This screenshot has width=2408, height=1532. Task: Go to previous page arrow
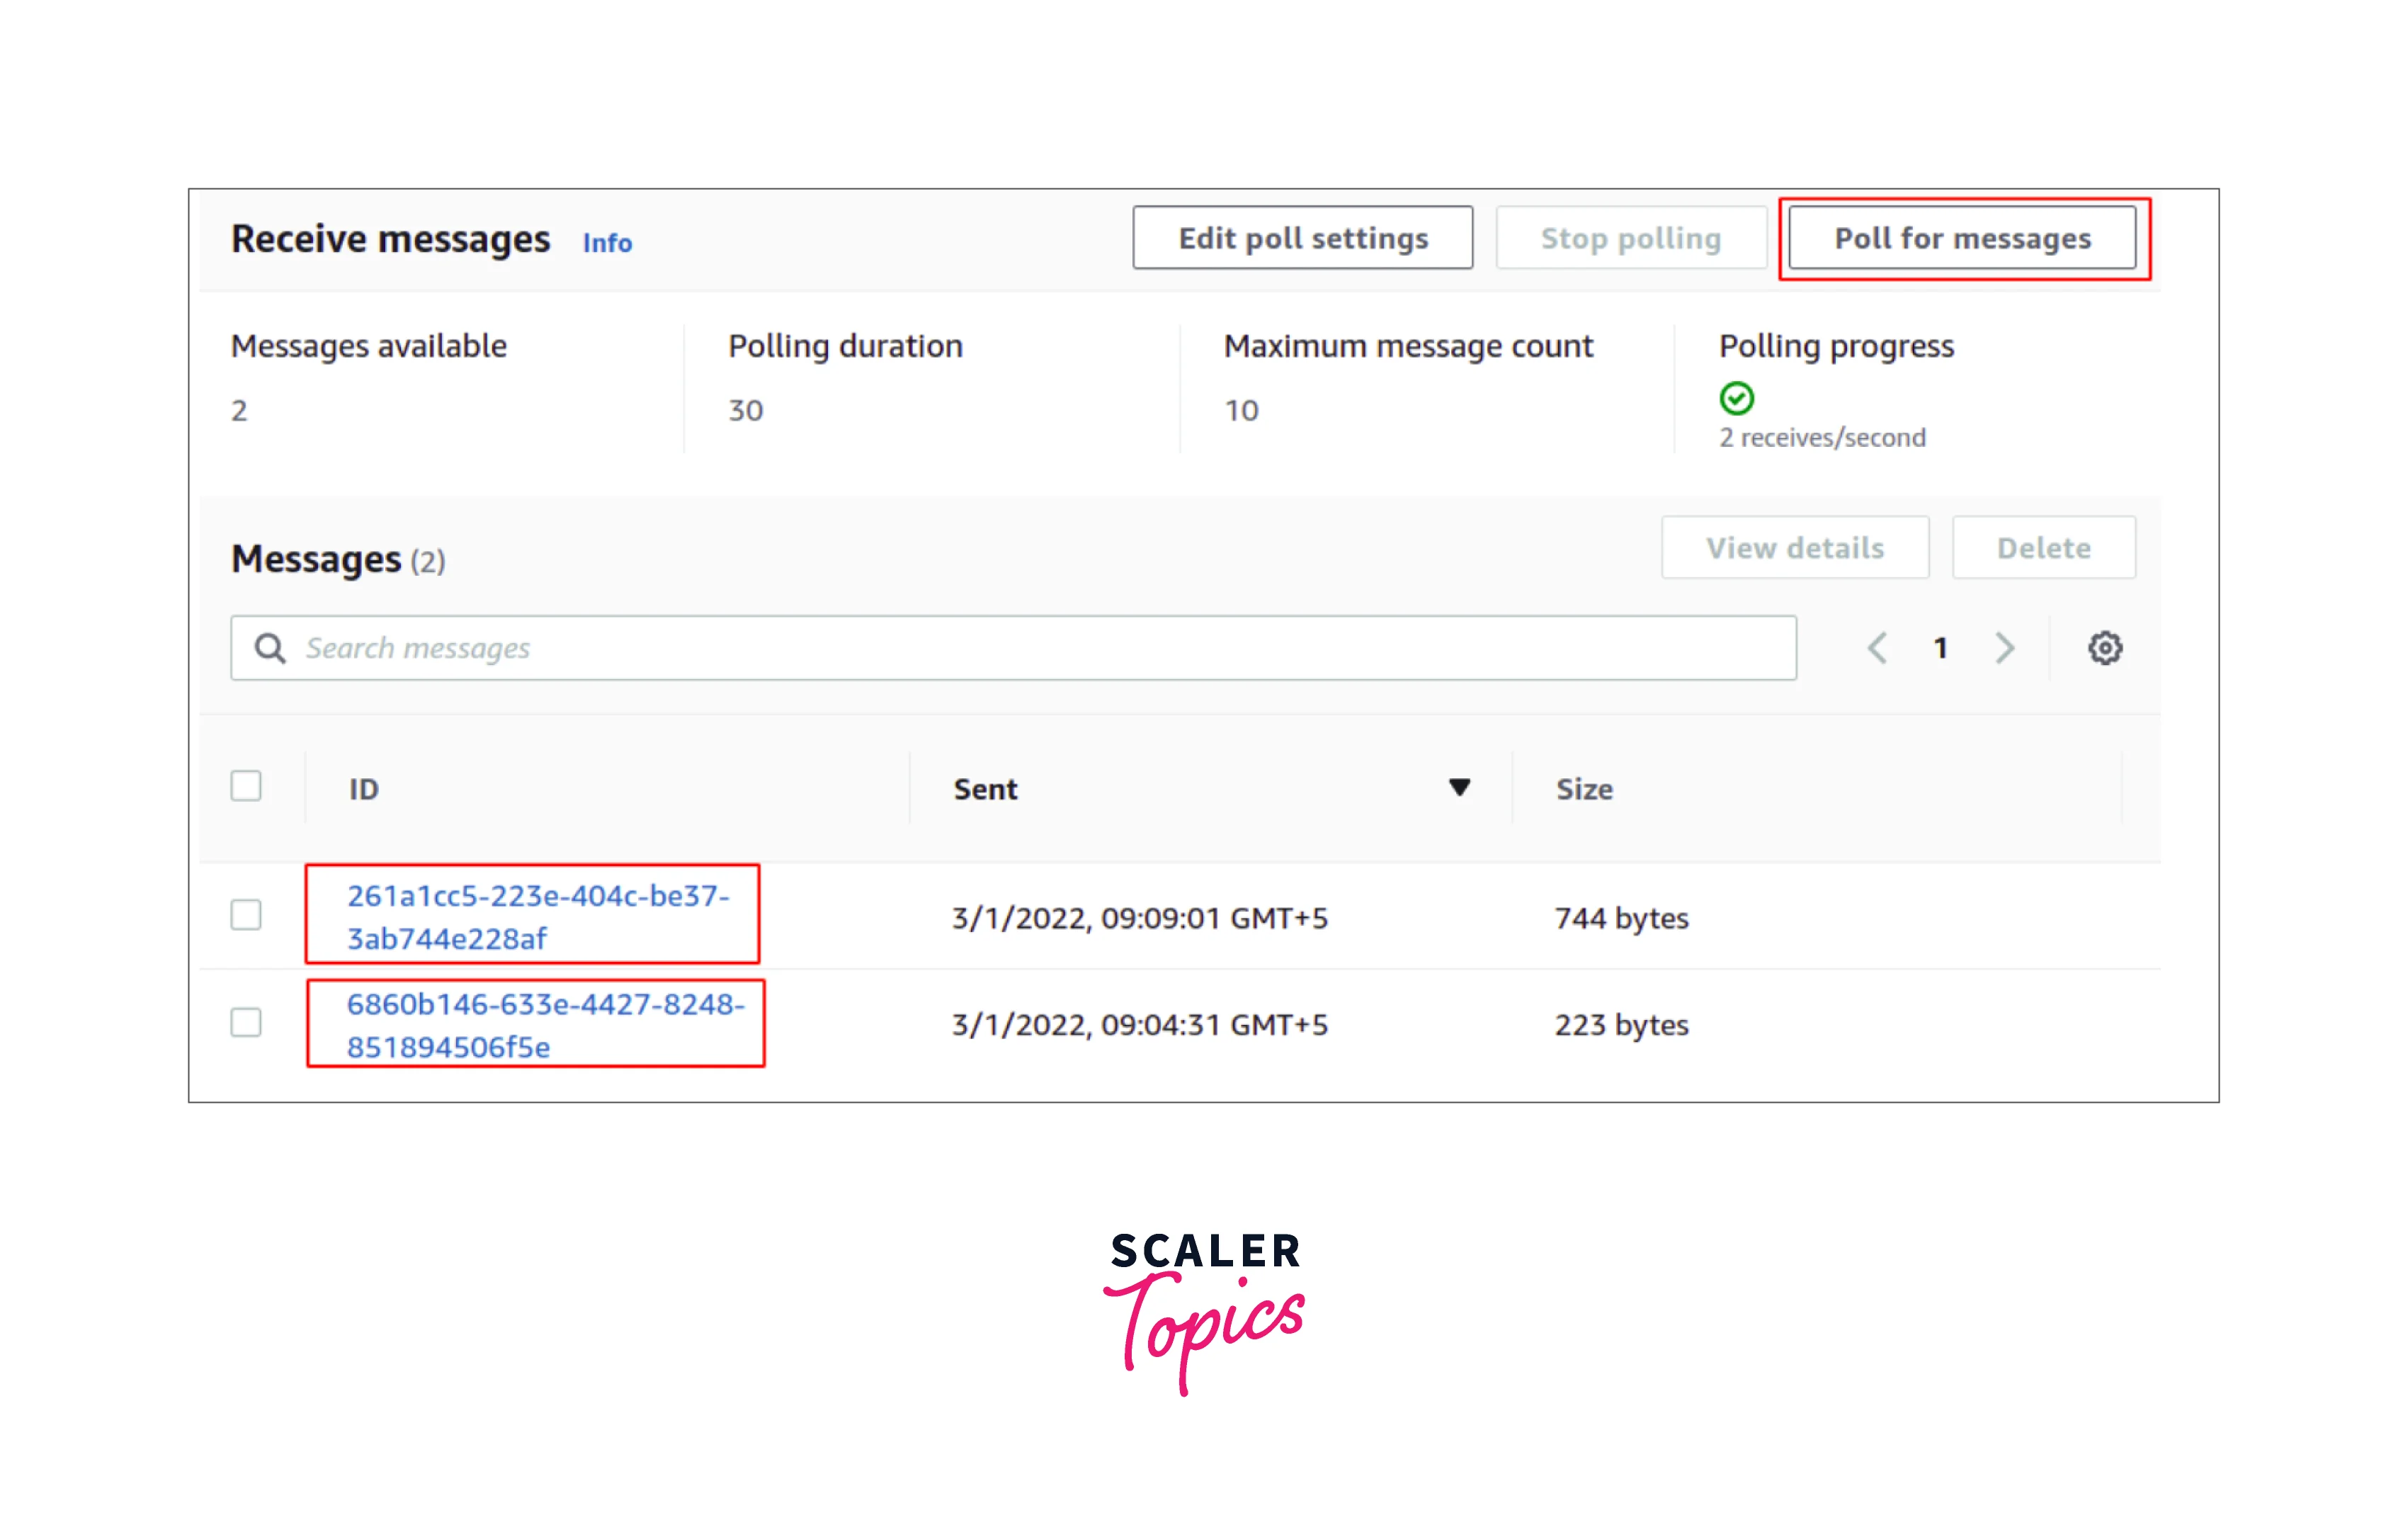coord(1877,648)
